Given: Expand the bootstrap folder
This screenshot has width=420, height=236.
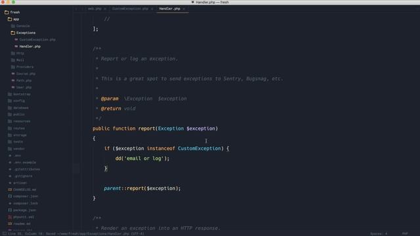Looking at the screenshot, I should pyautogui.click(x=19, y=94).
